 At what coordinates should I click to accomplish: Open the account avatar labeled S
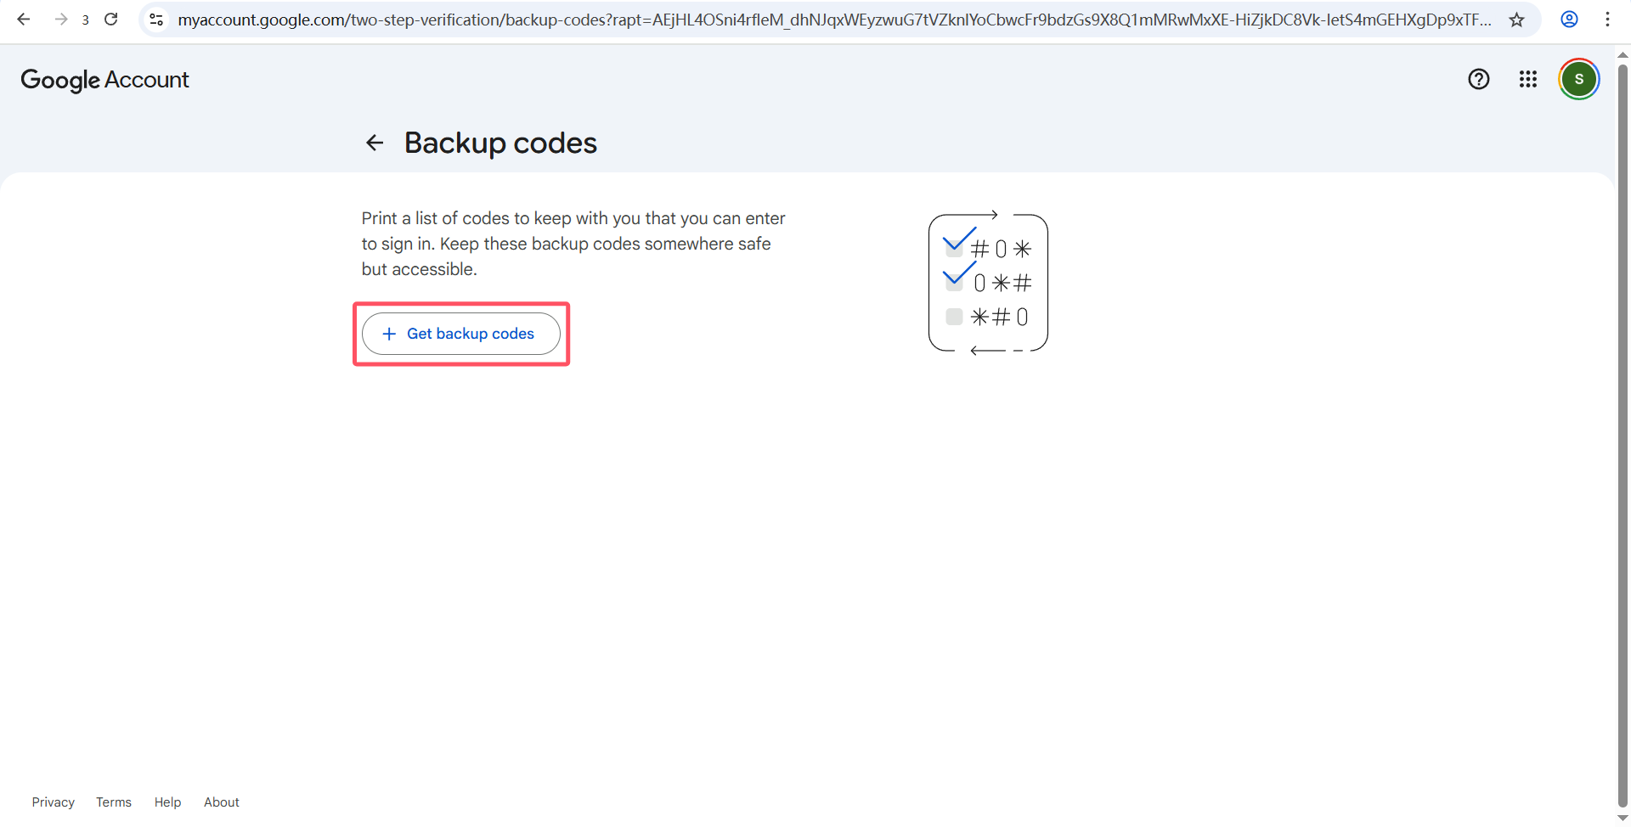[x=1578, y=79]
